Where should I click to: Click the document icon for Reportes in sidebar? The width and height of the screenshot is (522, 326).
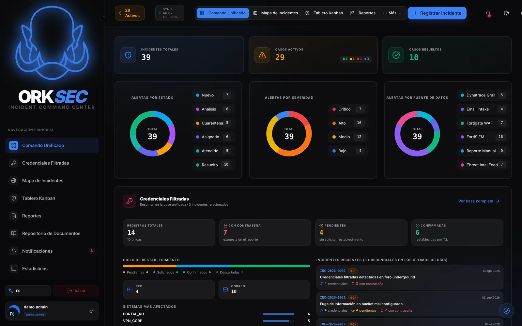pos(14,216)
